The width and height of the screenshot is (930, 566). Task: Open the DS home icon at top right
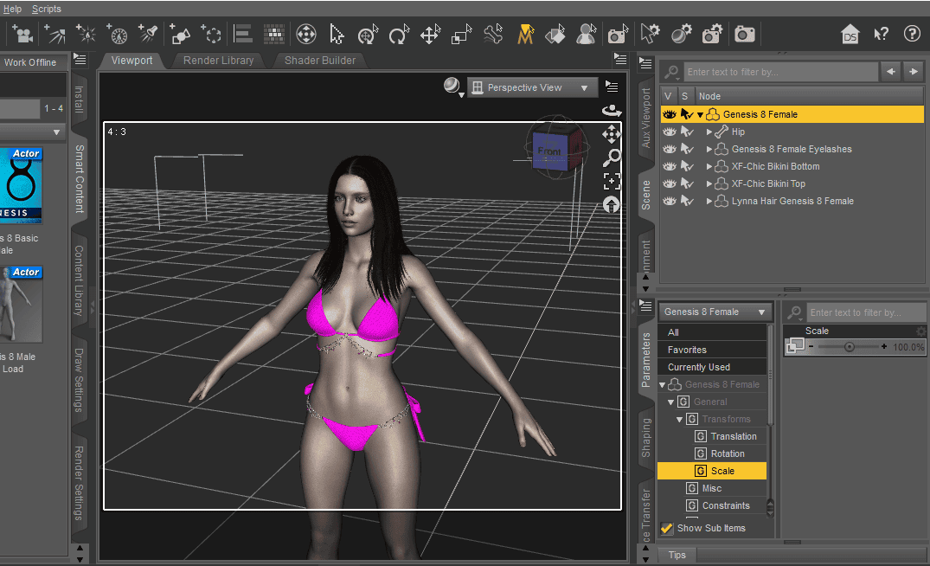pos(850,35)
